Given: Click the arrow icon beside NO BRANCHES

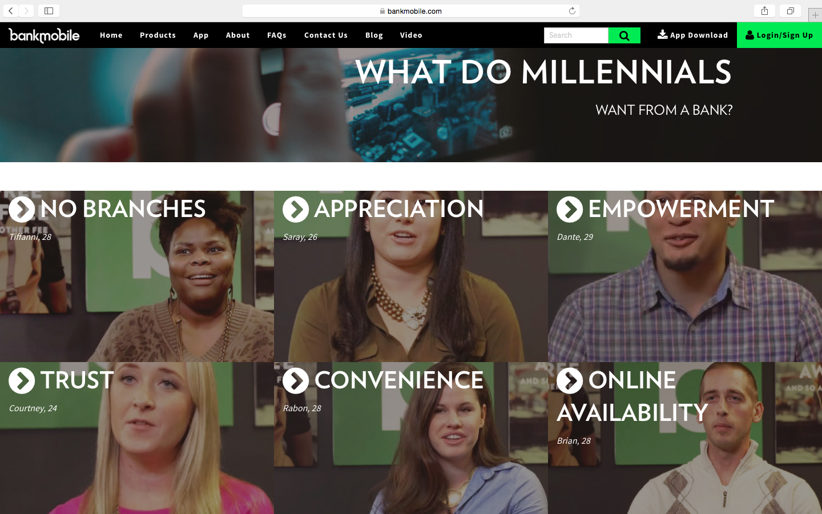Looking at the screenshot, I should pyautogui.click(x=22, y=210).
